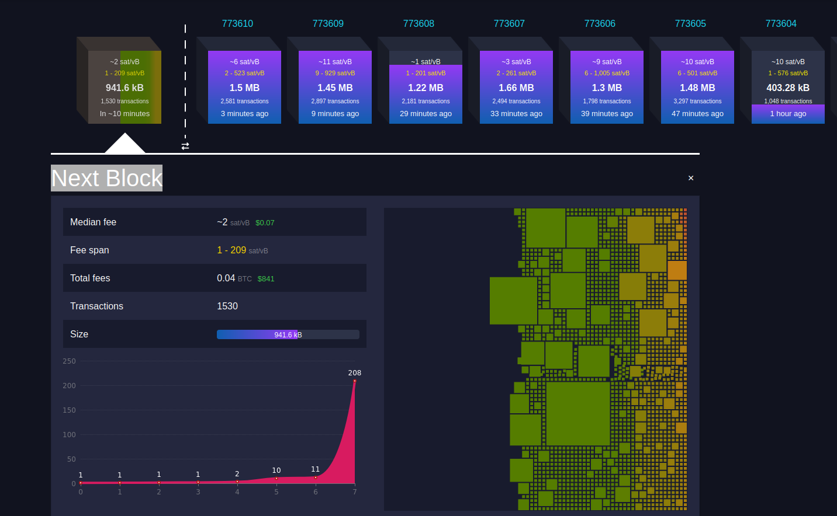Select the 1.5 MB block mined 3 minutes ago
837x516 pixels.
pos(244,87)
